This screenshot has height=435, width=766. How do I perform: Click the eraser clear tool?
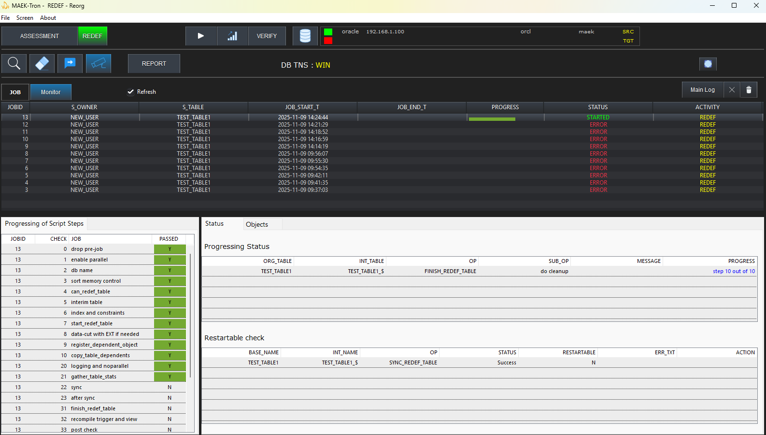[42, 63]
